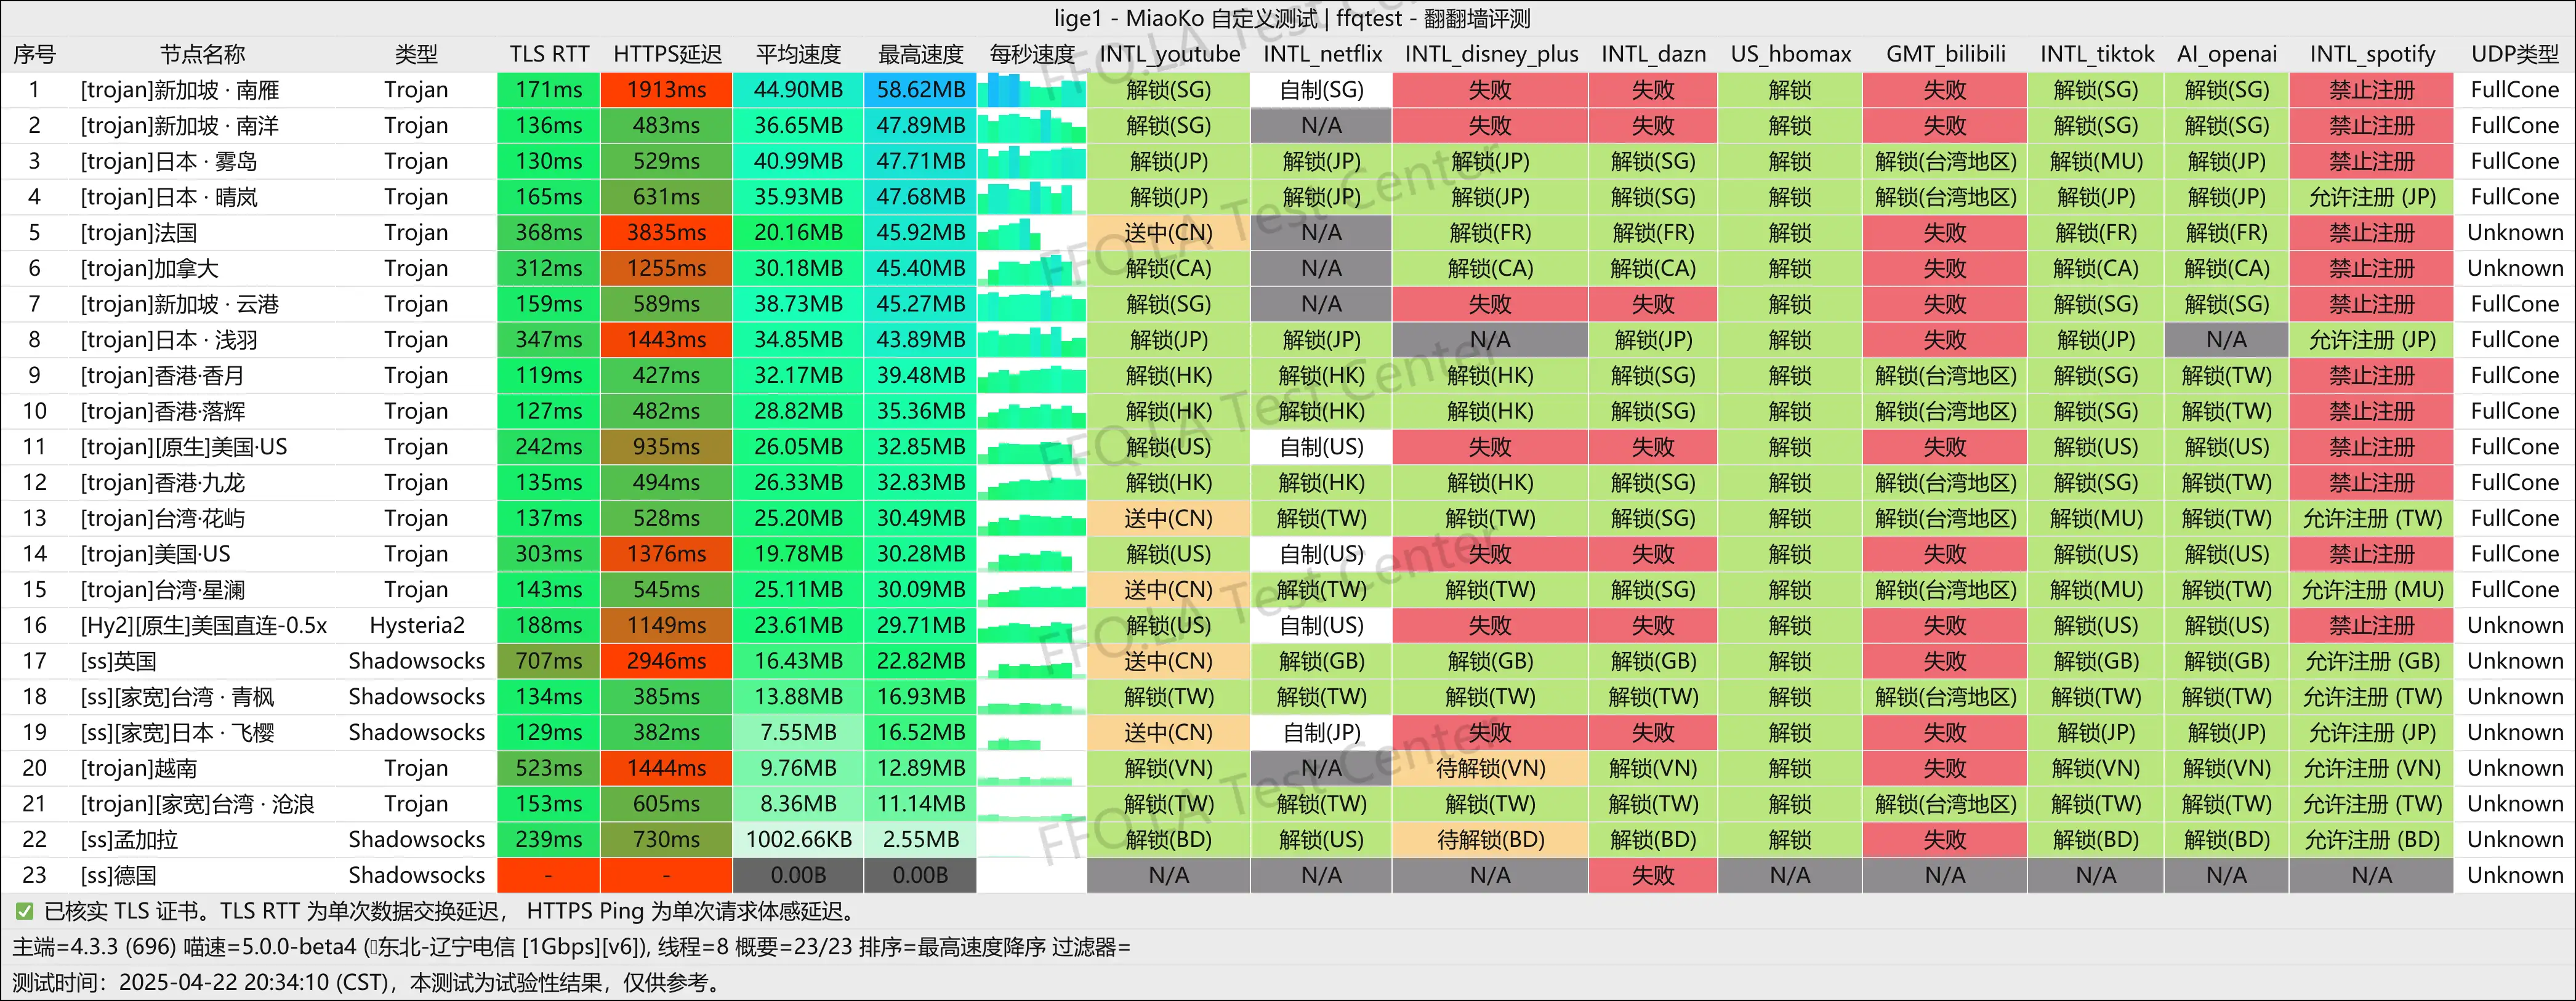
Task: Click the 1002.66KB average speed cell
Action: pyautogui.click(x=798, y=840)
